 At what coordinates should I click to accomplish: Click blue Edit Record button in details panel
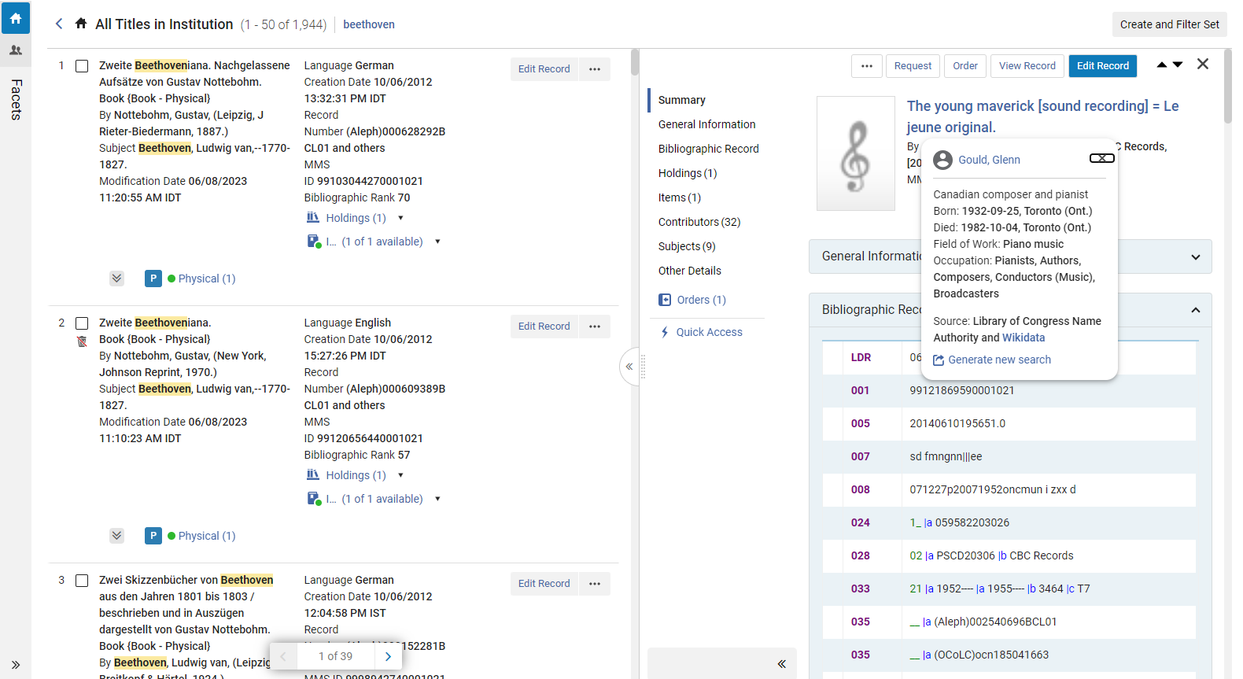tap(1103, 66)
